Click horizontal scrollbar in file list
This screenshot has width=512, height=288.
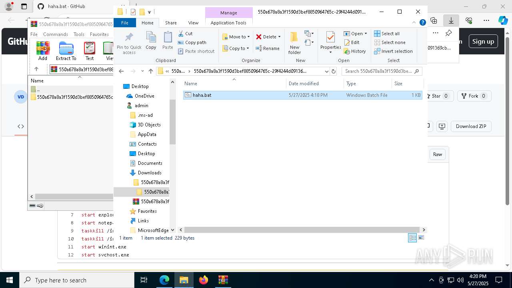302,230
